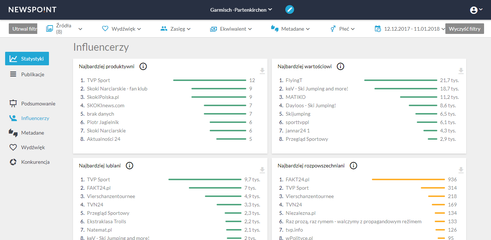Click the orange bar for FAKT24.pl

[x=408, y=179]
